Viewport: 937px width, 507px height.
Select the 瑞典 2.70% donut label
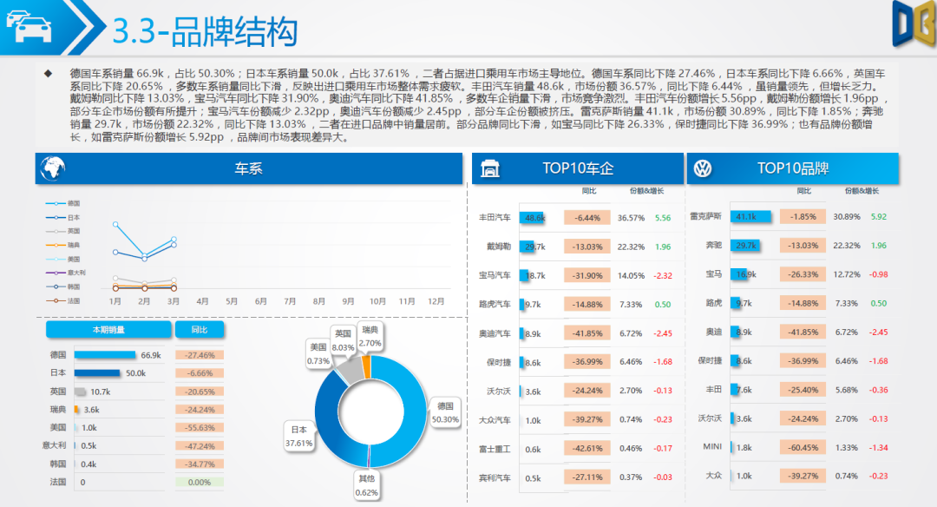point(370,336)
